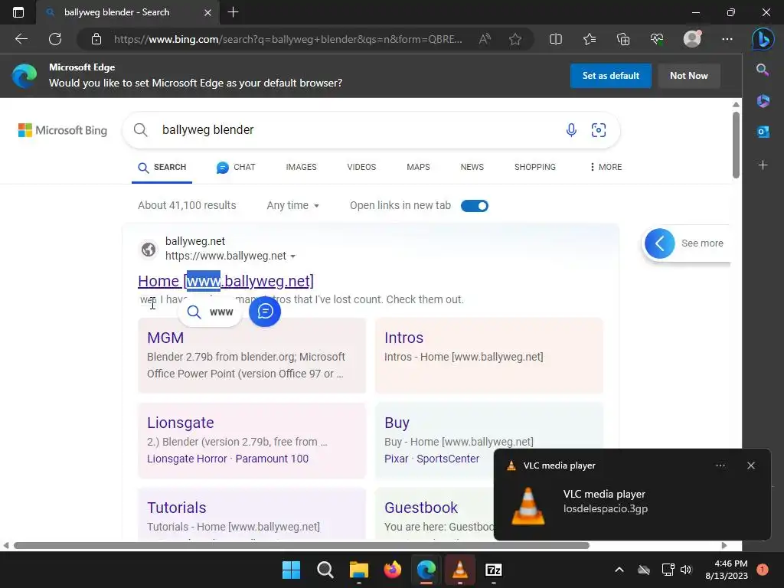View site information lock icon
Image resolution: width=784 pixels, height=588 pixels.
tap(96, 39)
